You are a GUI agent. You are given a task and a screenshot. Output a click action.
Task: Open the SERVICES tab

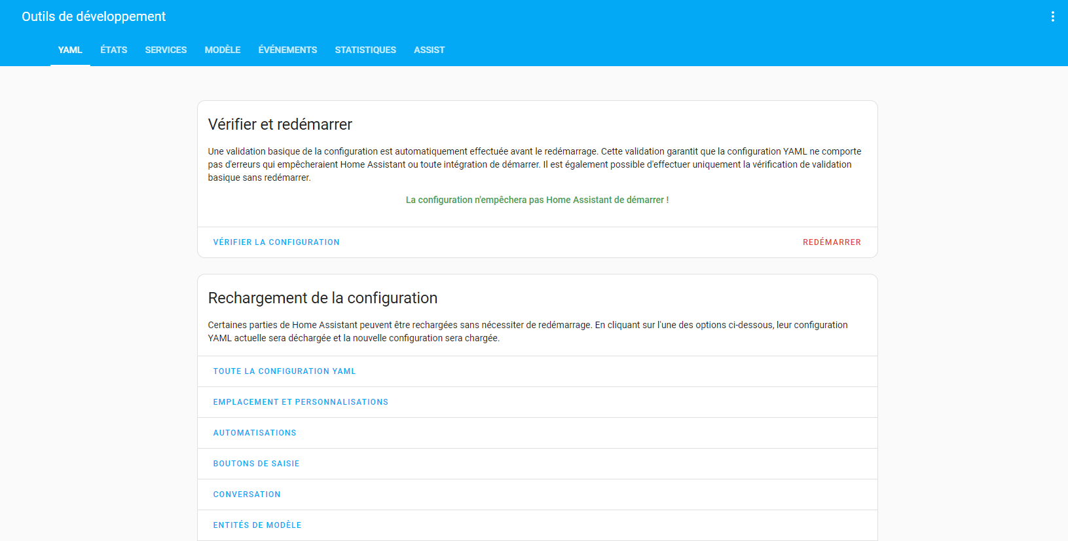click(166, 50)
